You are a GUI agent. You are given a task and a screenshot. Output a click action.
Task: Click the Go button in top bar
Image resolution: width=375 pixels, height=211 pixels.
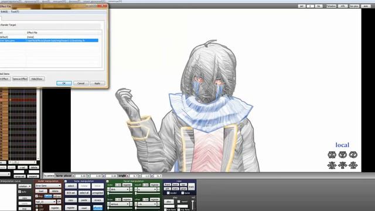click(319, 6)
